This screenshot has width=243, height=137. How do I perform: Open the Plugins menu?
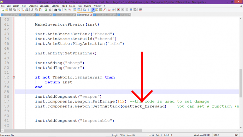87,6
